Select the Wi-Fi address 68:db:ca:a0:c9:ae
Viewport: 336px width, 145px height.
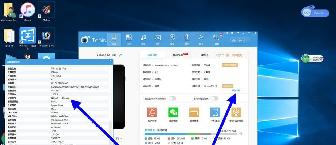pos(60,116)
